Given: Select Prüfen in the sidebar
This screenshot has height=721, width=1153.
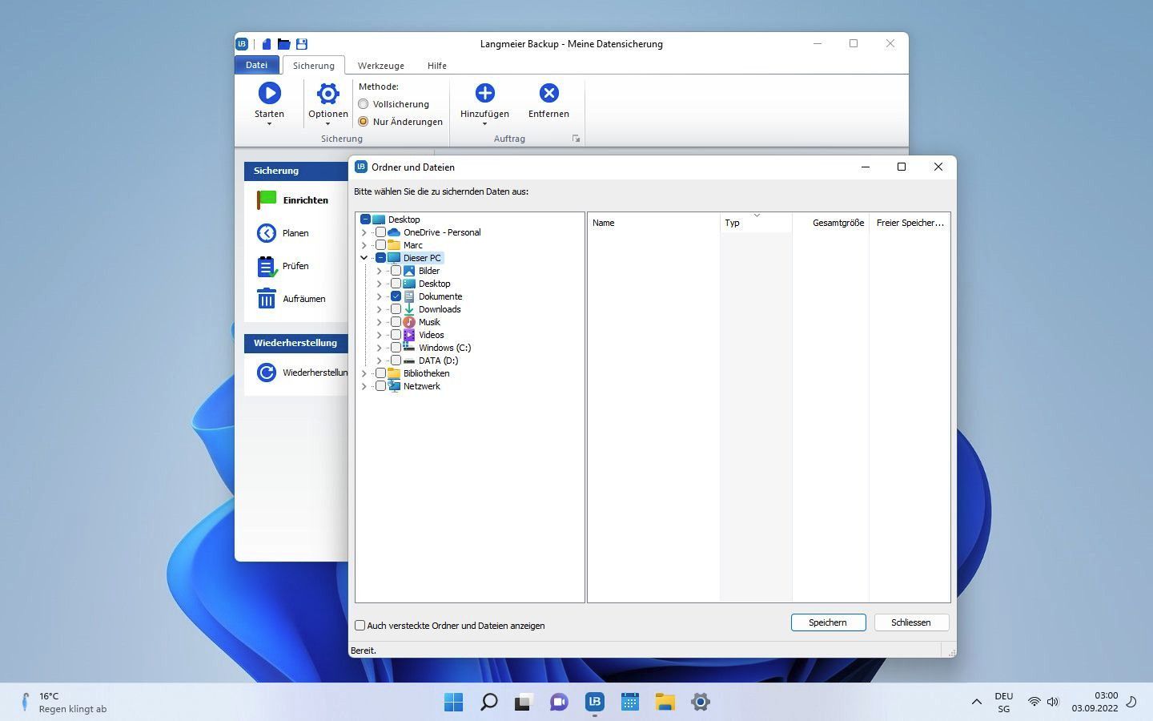Looking at the screenshot, I should click(295, 266).
